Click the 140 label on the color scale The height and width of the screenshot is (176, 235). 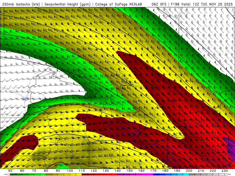coord(117,171)
